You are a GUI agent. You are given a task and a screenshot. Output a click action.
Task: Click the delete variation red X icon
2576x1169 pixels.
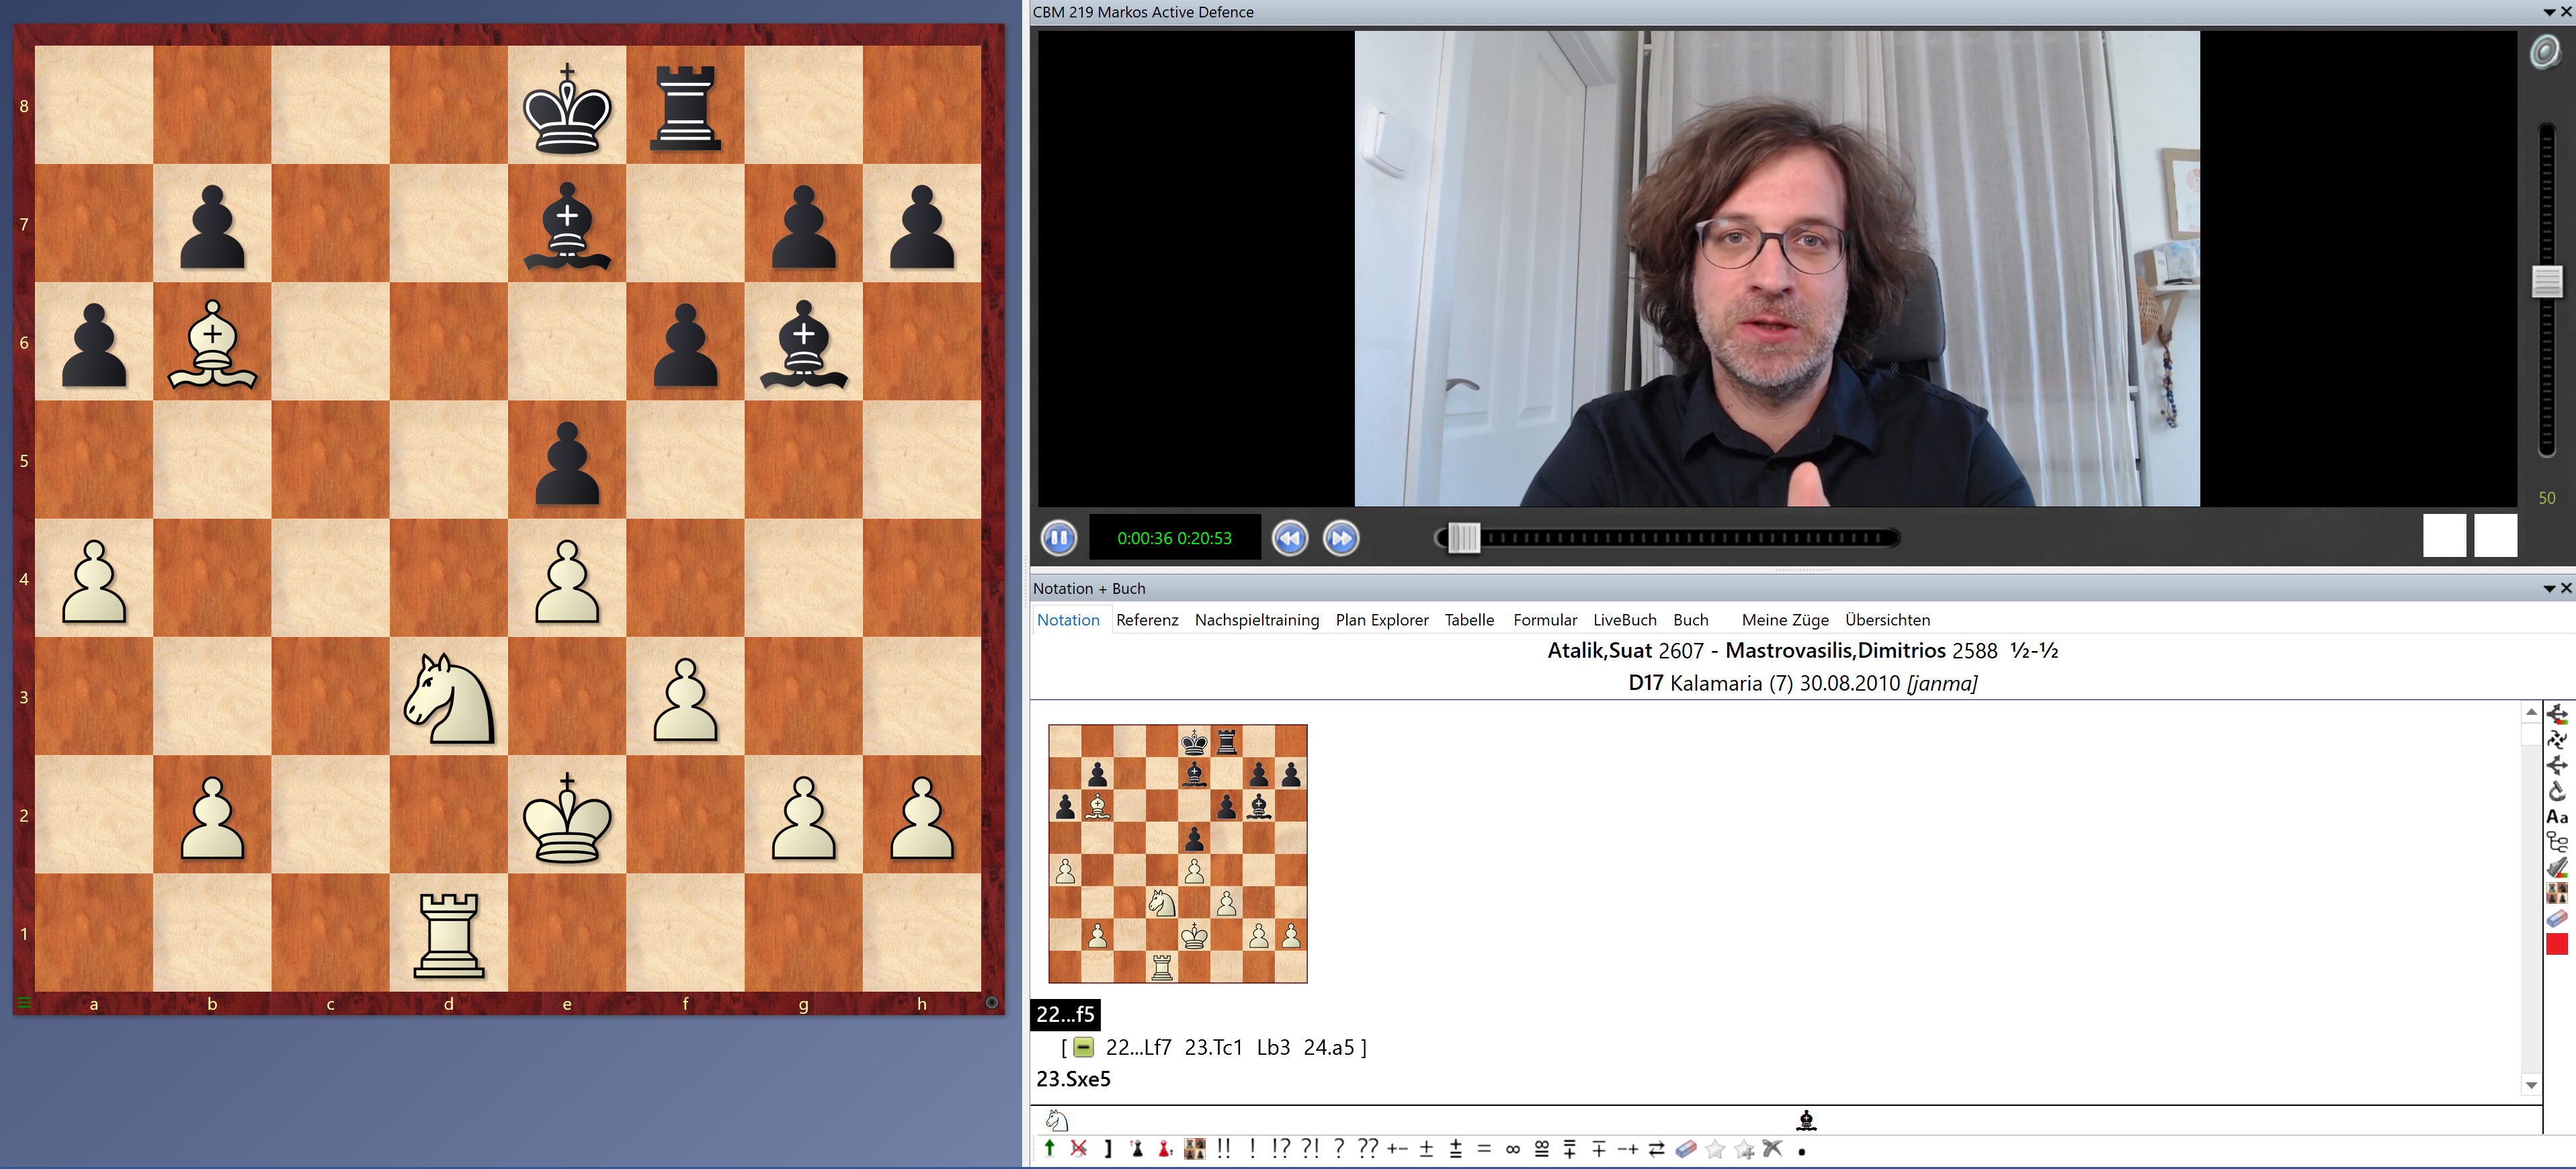(1078, 1148)
